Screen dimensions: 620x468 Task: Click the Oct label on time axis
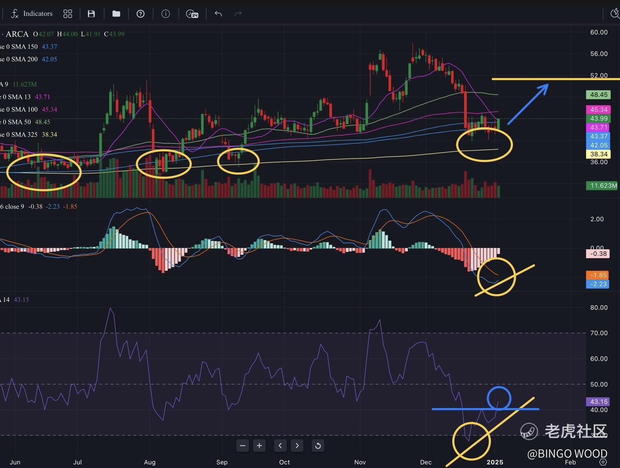[x=284, y=462]
